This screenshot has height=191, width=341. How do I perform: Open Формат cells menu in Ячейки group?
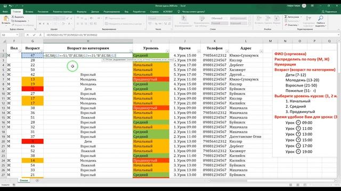pos(277,20)
